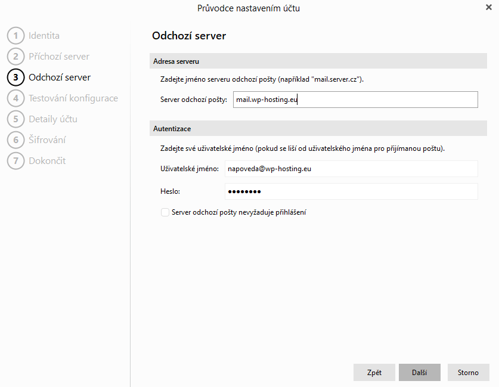Click the step 4 number circle

16,98
